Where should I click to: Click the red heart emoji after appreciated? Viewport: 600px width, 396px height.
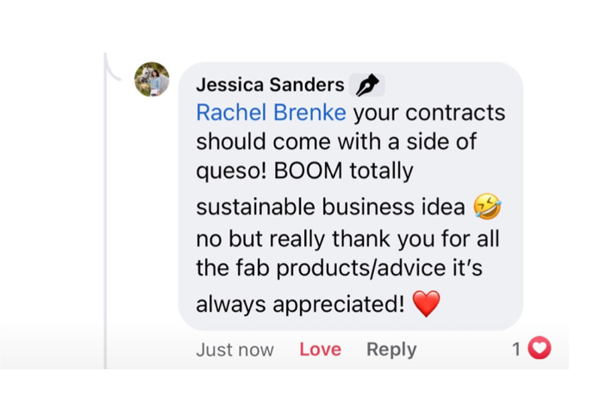pyautogui.click(x=426, y=303)
